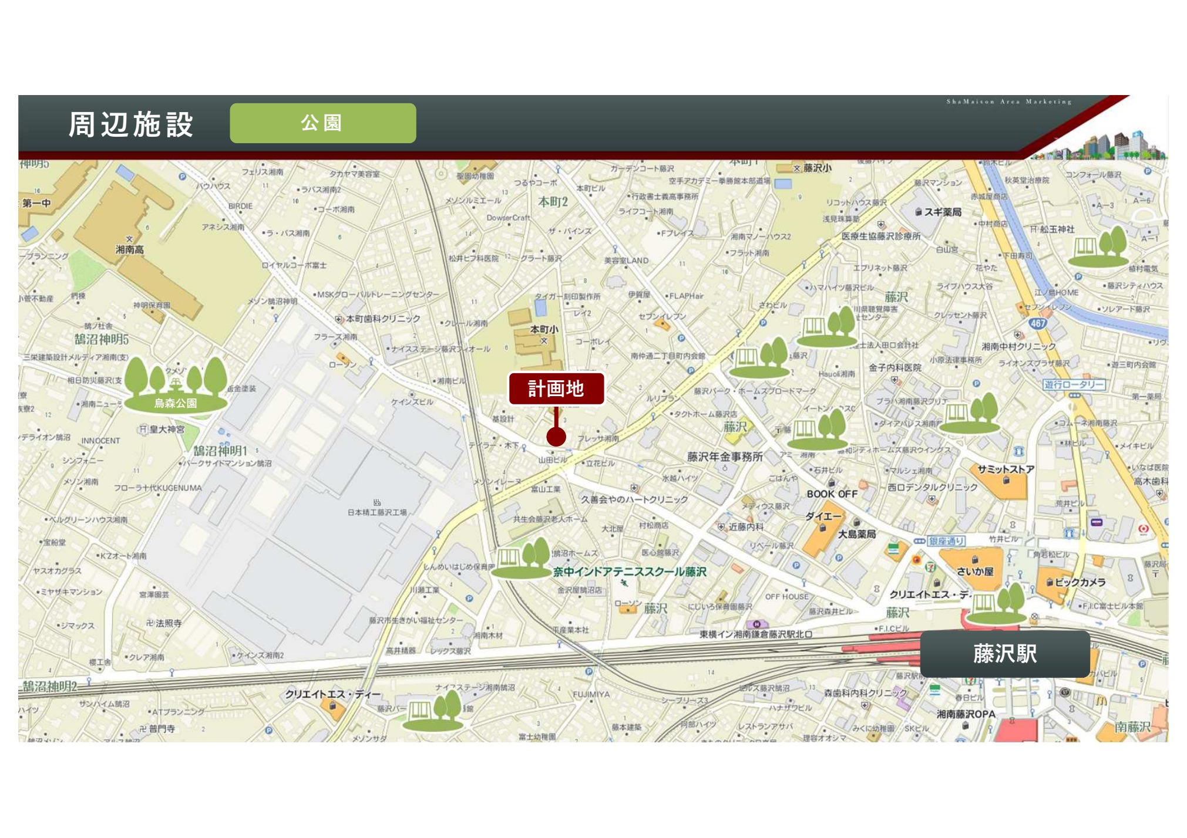Screen dimensions: 1187x838
Task: Click the 第一中 school label
Action: [x=36, y=203]
